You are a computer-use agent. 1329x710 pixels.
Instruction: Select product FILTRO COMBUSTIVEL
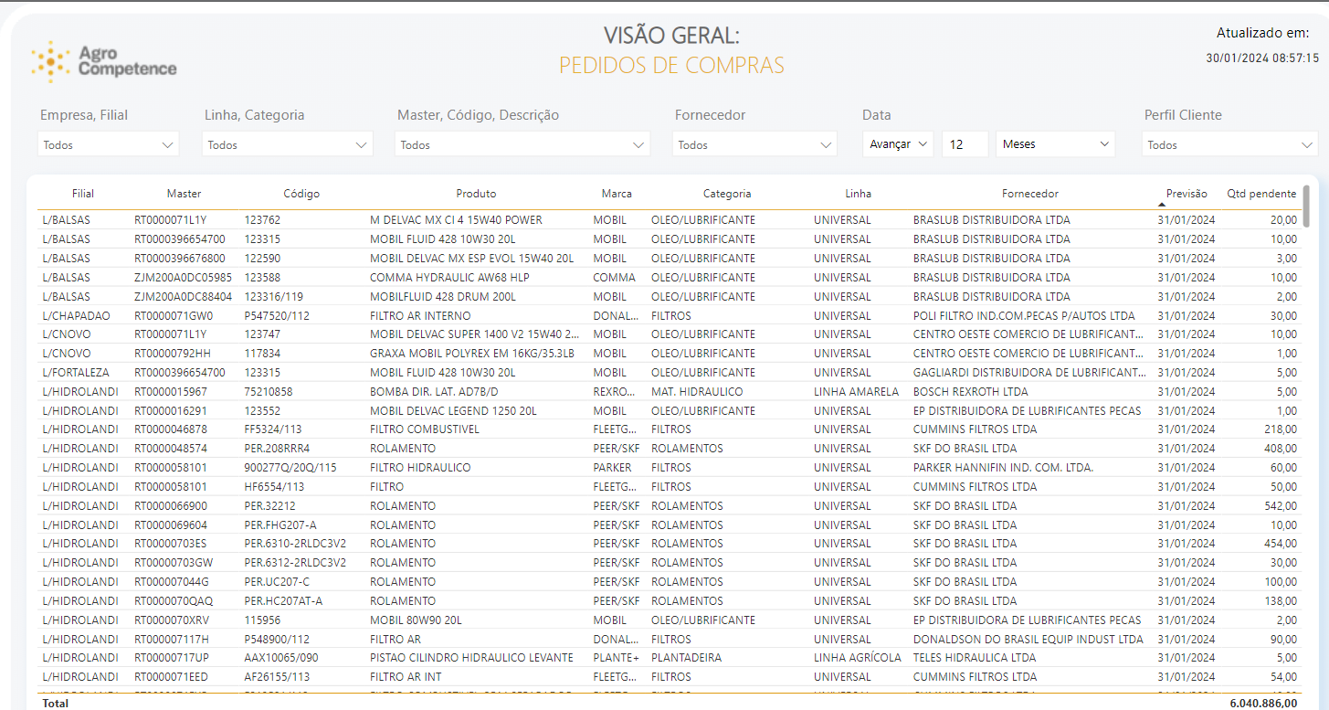point(425,429)
